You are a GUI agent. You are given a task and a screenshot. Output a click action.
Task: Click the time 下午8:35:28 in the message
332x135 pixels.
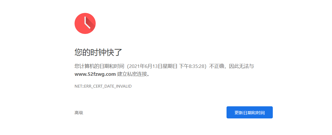coord(192,66)
